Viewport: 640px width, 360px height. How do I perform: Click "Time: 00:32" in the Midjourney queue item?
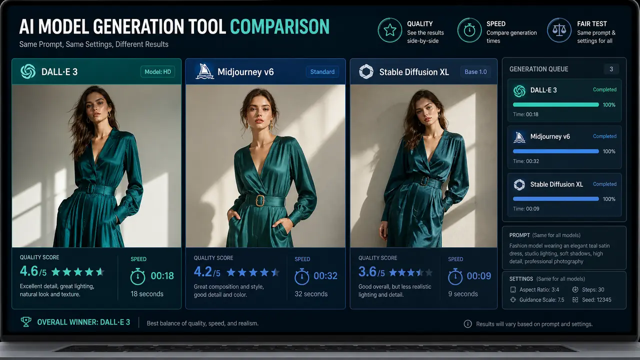[526, 161]
